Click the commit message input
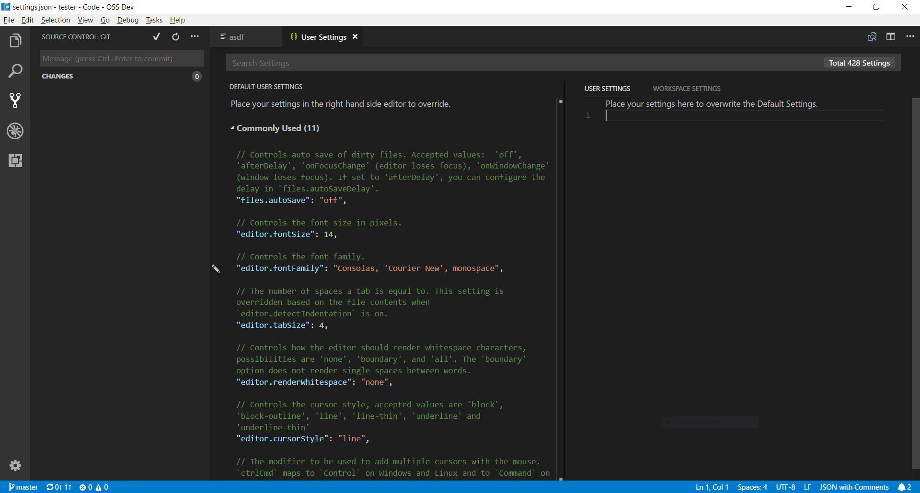 coord(122,58)
